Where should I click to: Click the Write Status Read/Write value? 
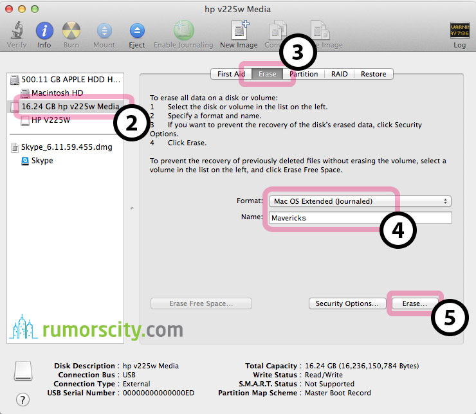(x=324, y=375)
